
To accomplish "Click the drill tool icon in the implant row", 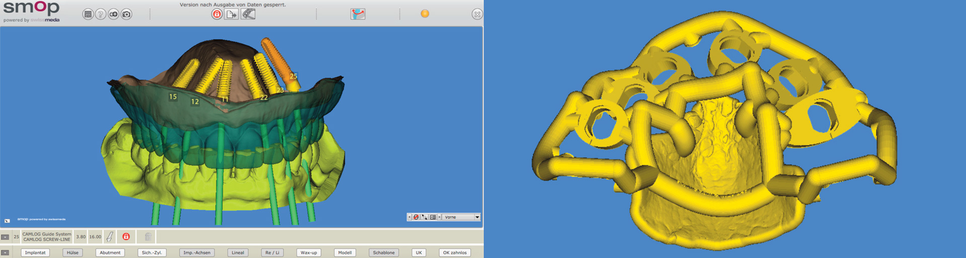I will pos(110,236).
